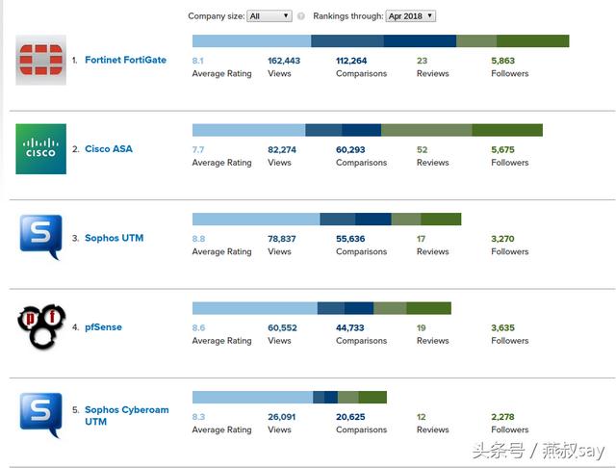The height and width of the screenshot is (468, 616).
Task: Click Cisco ASA's 52 Reviews count
Action: coord(422,149)
